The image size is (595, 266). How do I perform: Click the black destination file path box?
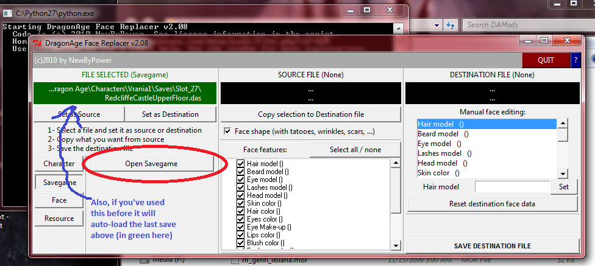(492, 93)
